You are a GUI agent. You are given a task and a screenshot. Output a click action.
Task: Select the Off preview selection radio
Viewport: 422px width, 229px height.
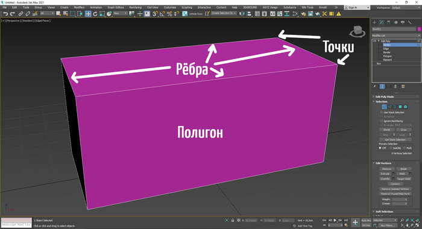click(380, 148)
